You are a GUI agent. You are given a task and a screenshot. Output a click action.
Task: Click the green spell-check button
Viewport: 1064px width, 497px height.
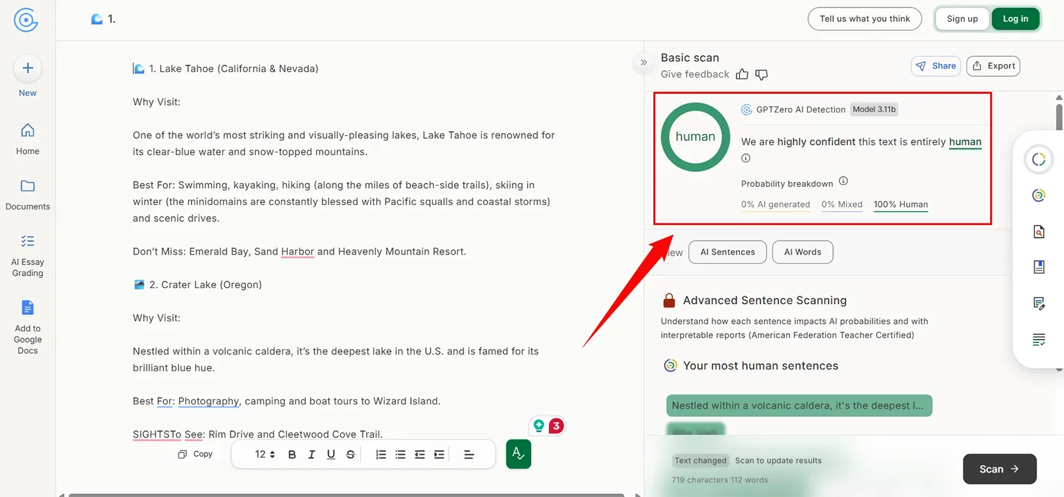point(518,454)
